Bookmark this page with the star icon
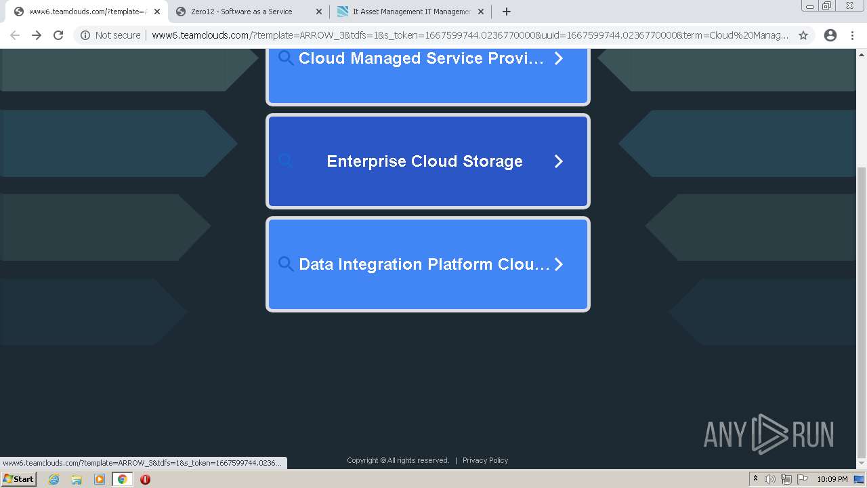The image size is (867, 488). (x=803, y=35)
